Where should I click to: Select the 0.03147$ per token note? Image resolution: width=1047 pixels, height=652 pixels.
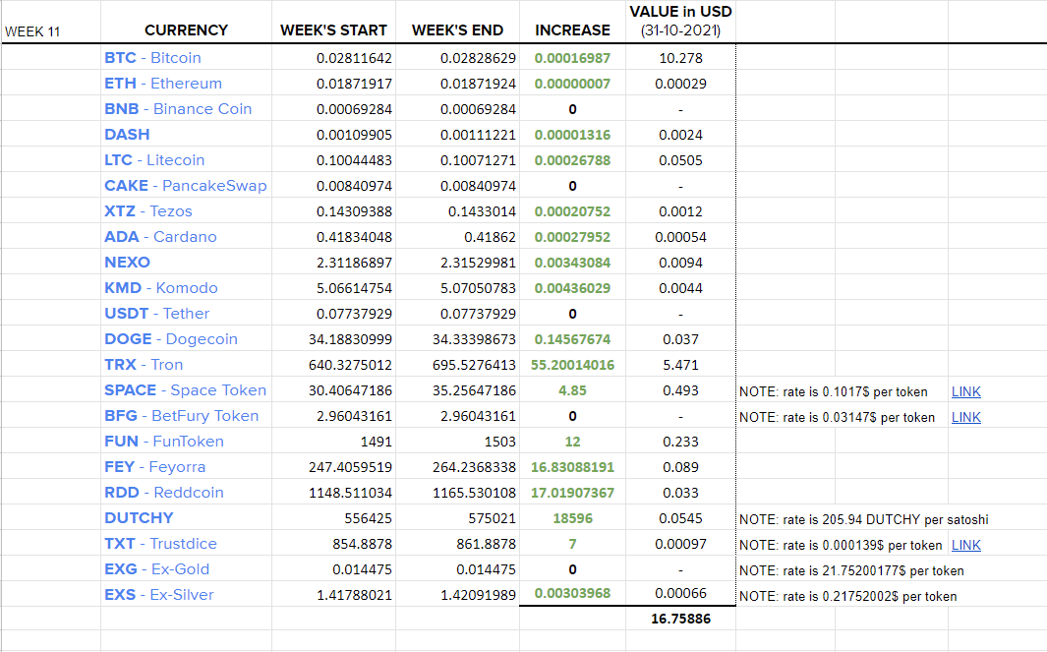point(837,418)
